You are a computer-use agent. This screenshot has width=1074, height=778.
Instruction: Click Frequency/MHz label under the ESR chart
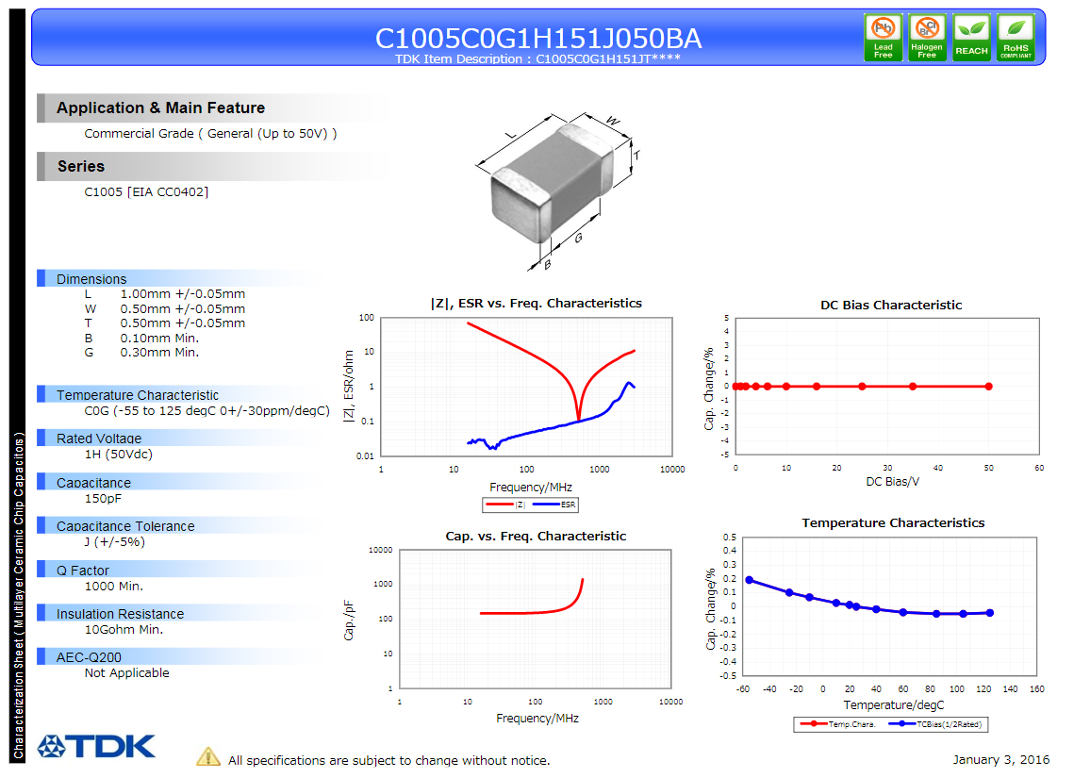pos(531,487)
